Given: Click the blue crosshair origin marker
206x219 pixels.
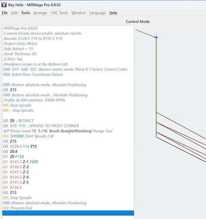Looking at the screenshot, I should 156,38.
